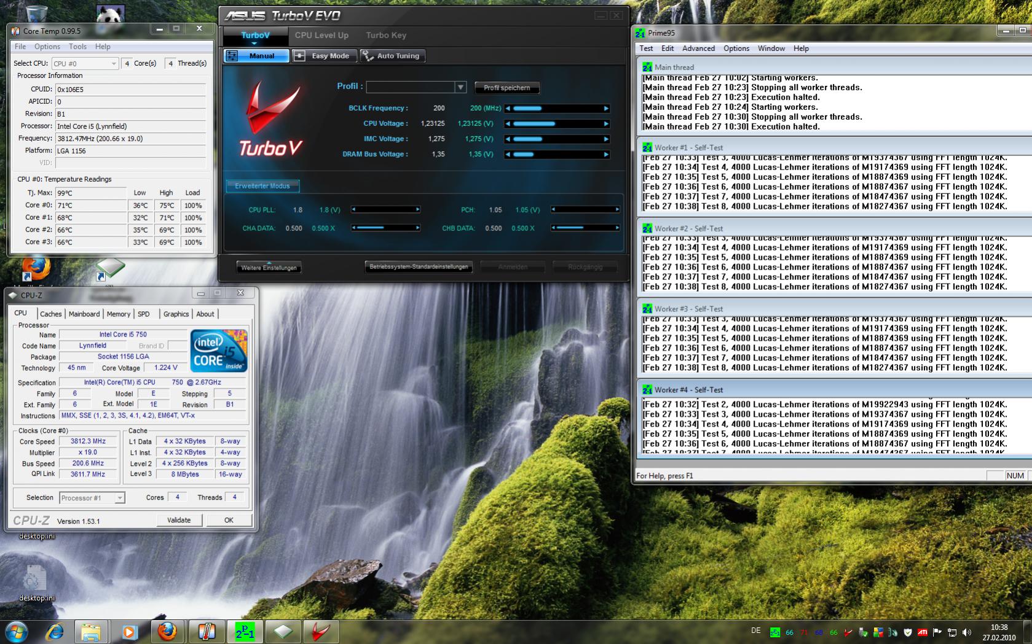Open the network icon in system tray
The width and height of the screenshot is (1032, 644).
tap(952, 632)
